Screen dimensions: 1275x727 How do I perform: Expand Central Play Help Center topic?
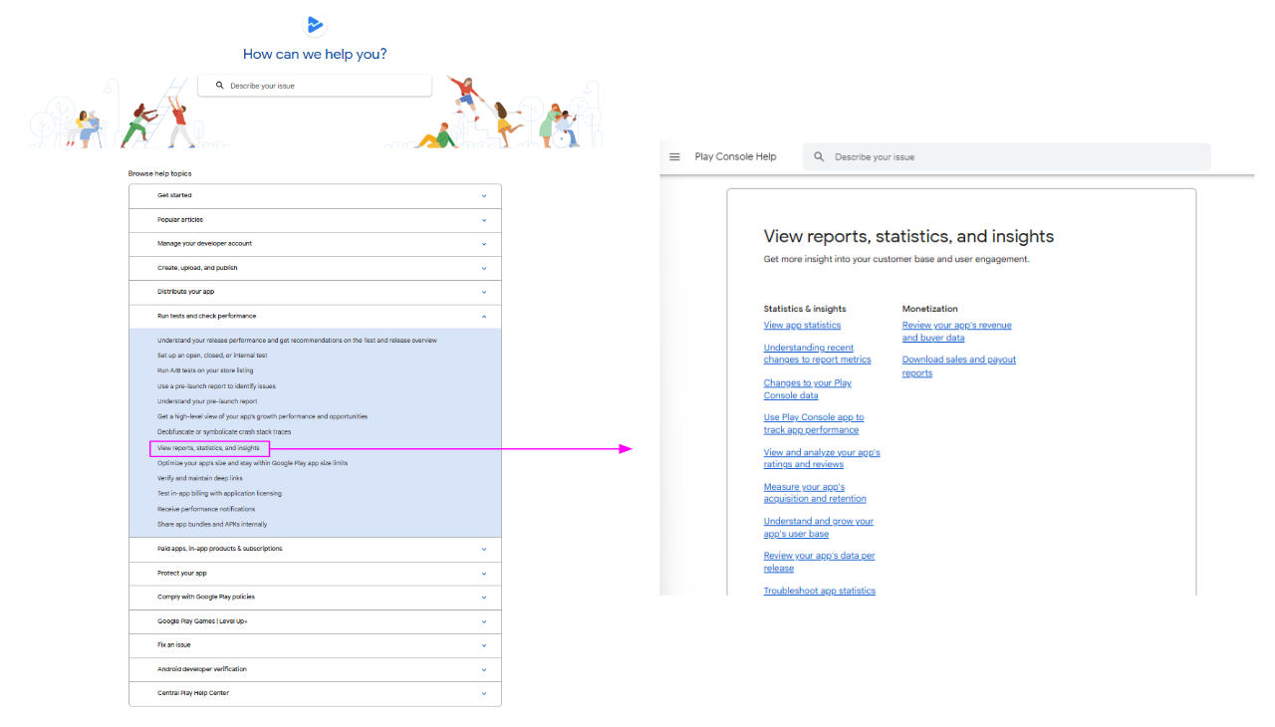pyautogui.click(x=315, y=693)
